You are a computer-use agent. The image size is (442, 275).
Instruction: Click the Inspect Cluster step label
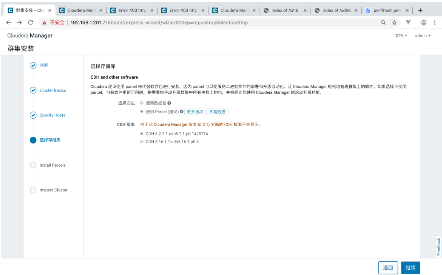point(54,190)
